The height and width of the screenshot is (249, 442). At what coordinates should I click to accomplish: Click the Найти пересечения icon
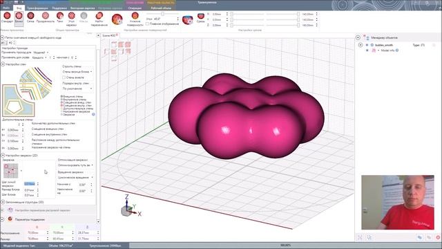coord(99,16)
